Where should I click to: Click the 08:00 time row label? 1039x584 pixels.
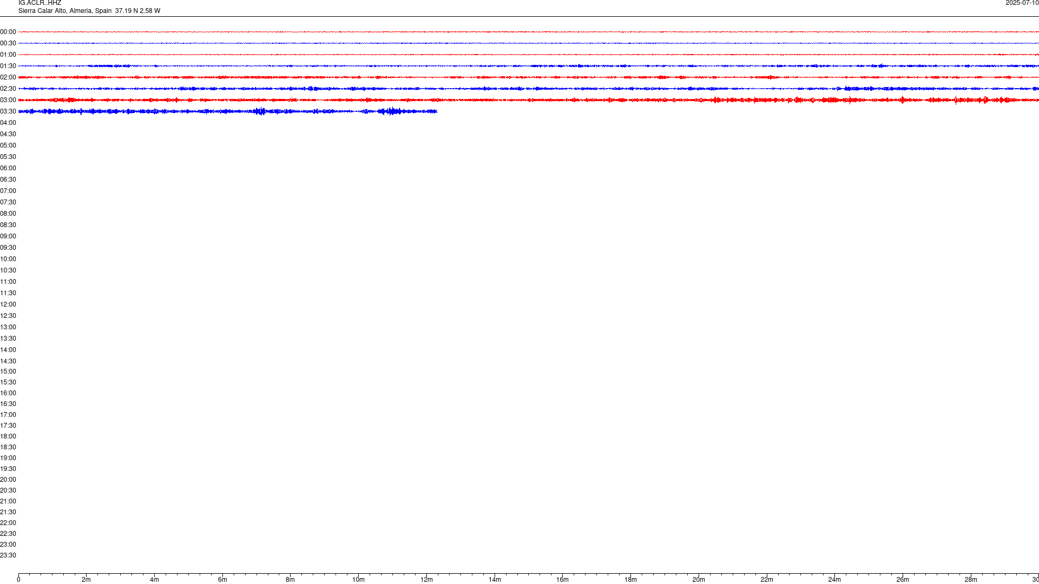click(x=8, y=214)
